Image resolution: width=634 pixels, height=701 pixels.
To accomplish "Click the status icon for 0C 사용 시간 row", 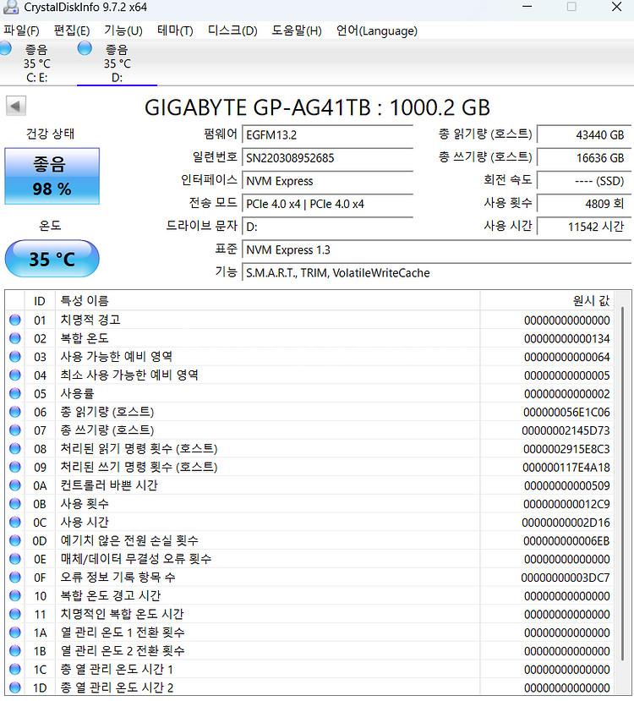I will (x=14, y=523).
